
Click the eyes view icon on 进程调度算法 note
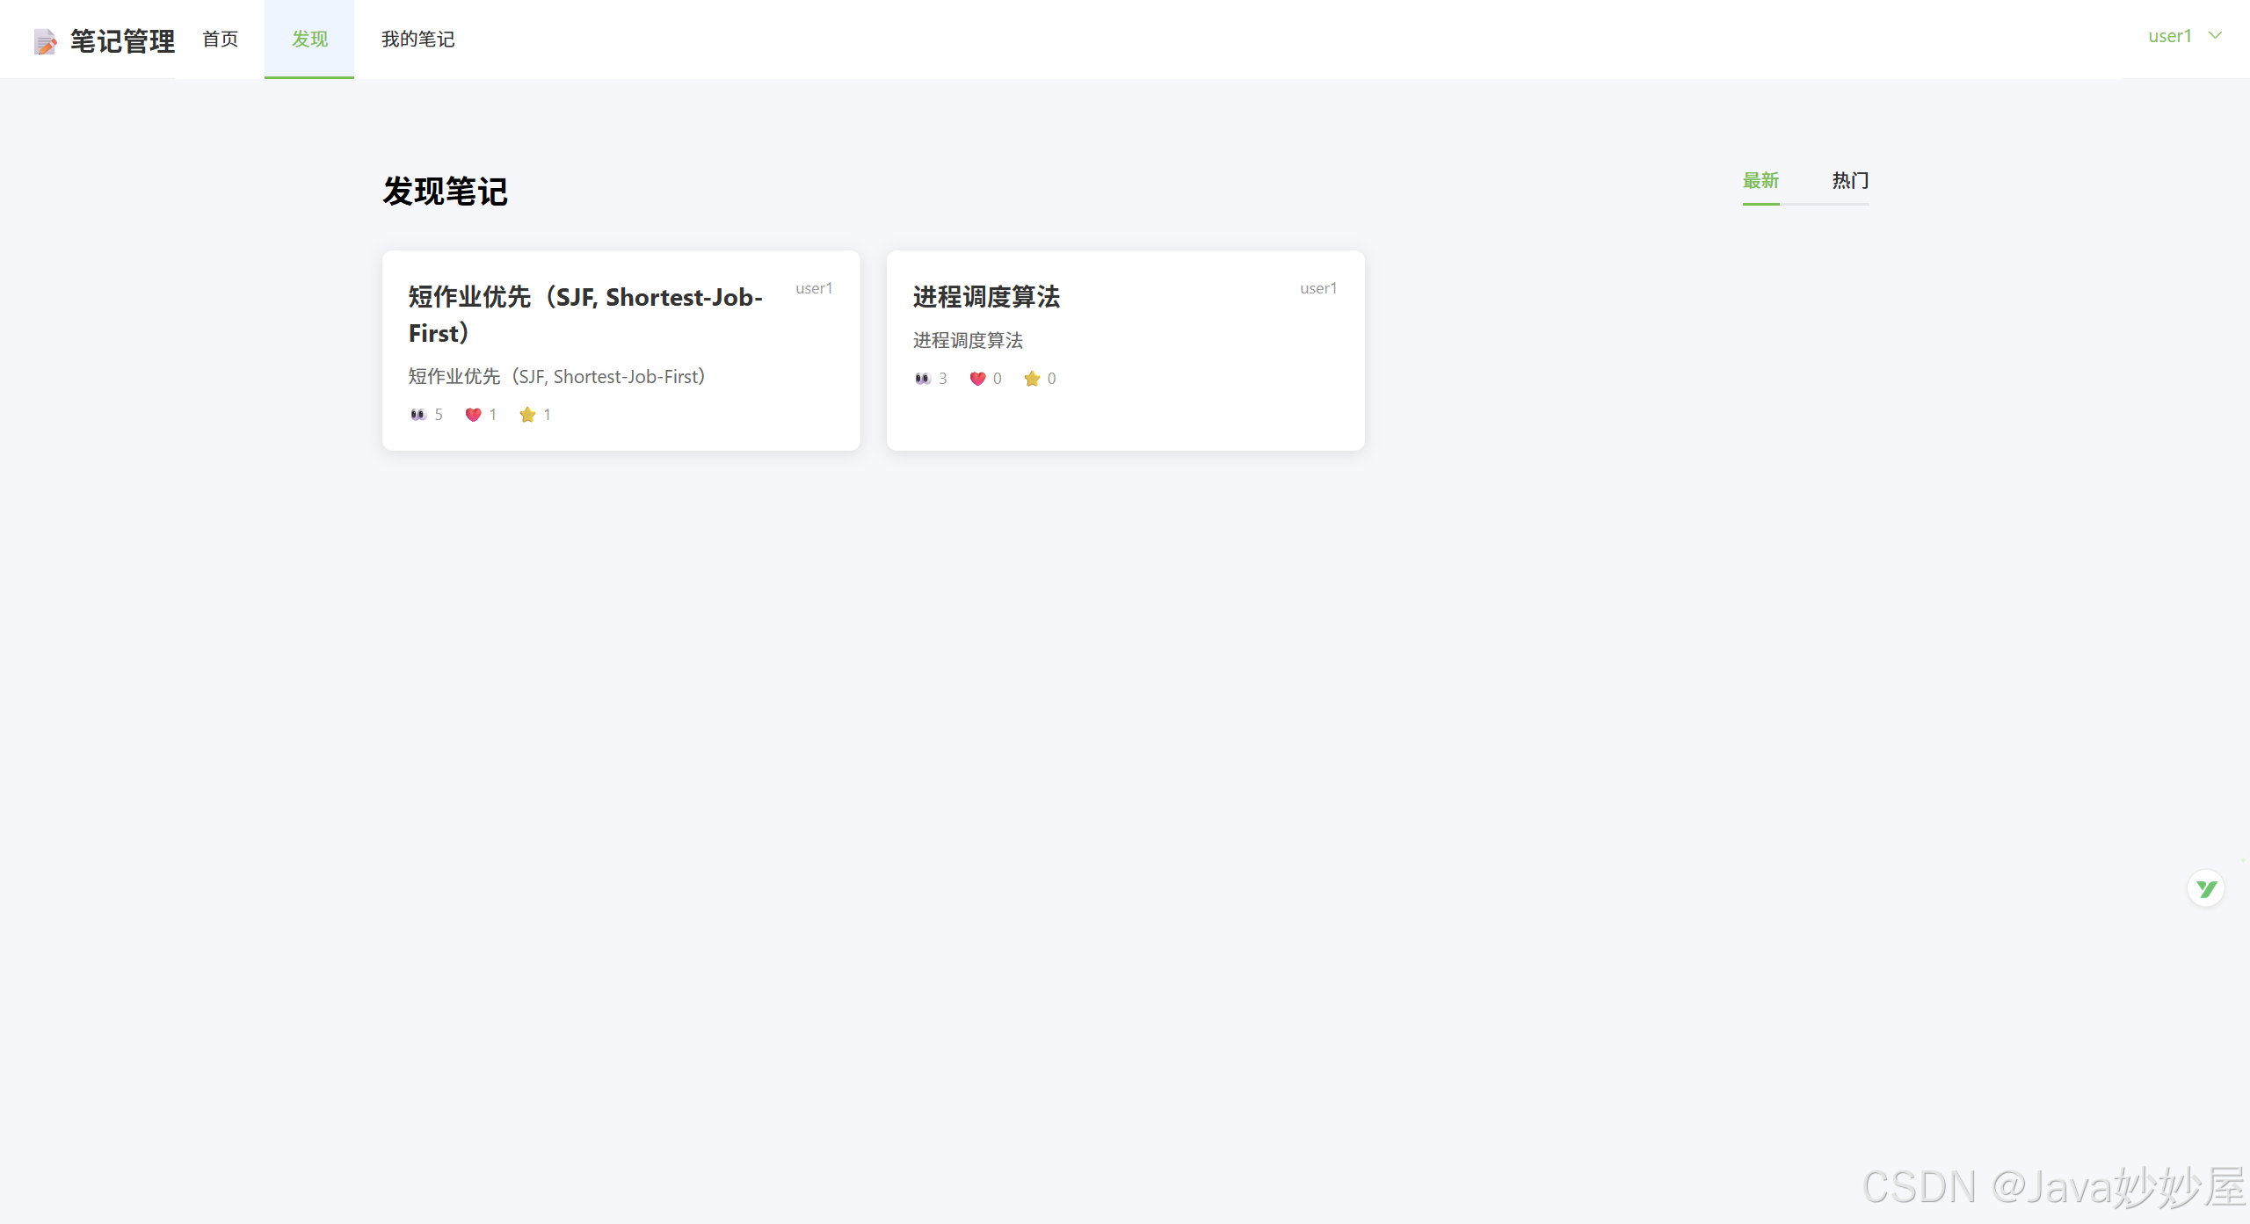click(922, 379)
